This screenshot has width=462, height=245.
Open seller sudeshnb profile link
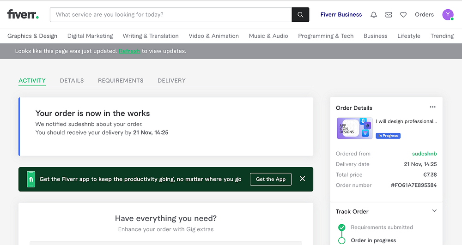coord(424,154)
